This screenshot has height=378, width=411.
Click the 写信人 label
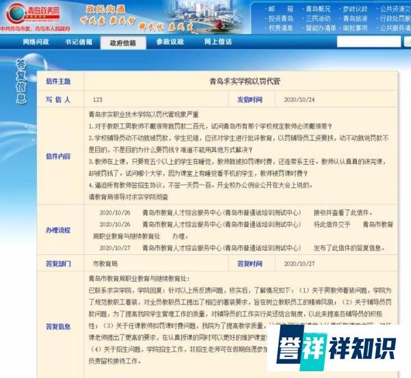click(x=58, y=100)
